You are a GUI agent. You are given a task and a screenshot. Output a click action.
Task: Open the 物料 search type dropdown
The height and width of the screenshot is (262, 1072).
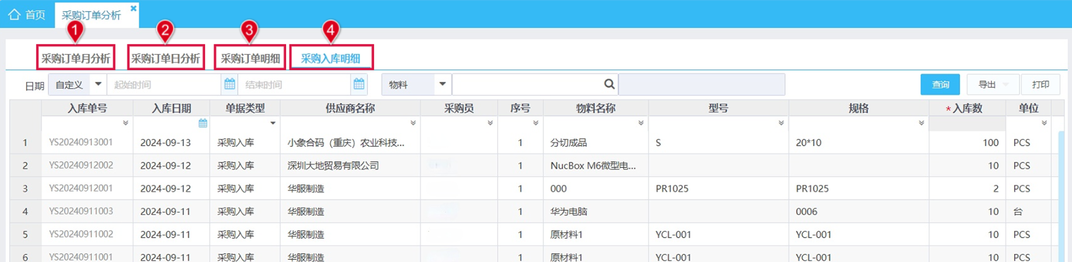(x=416, y=85)
